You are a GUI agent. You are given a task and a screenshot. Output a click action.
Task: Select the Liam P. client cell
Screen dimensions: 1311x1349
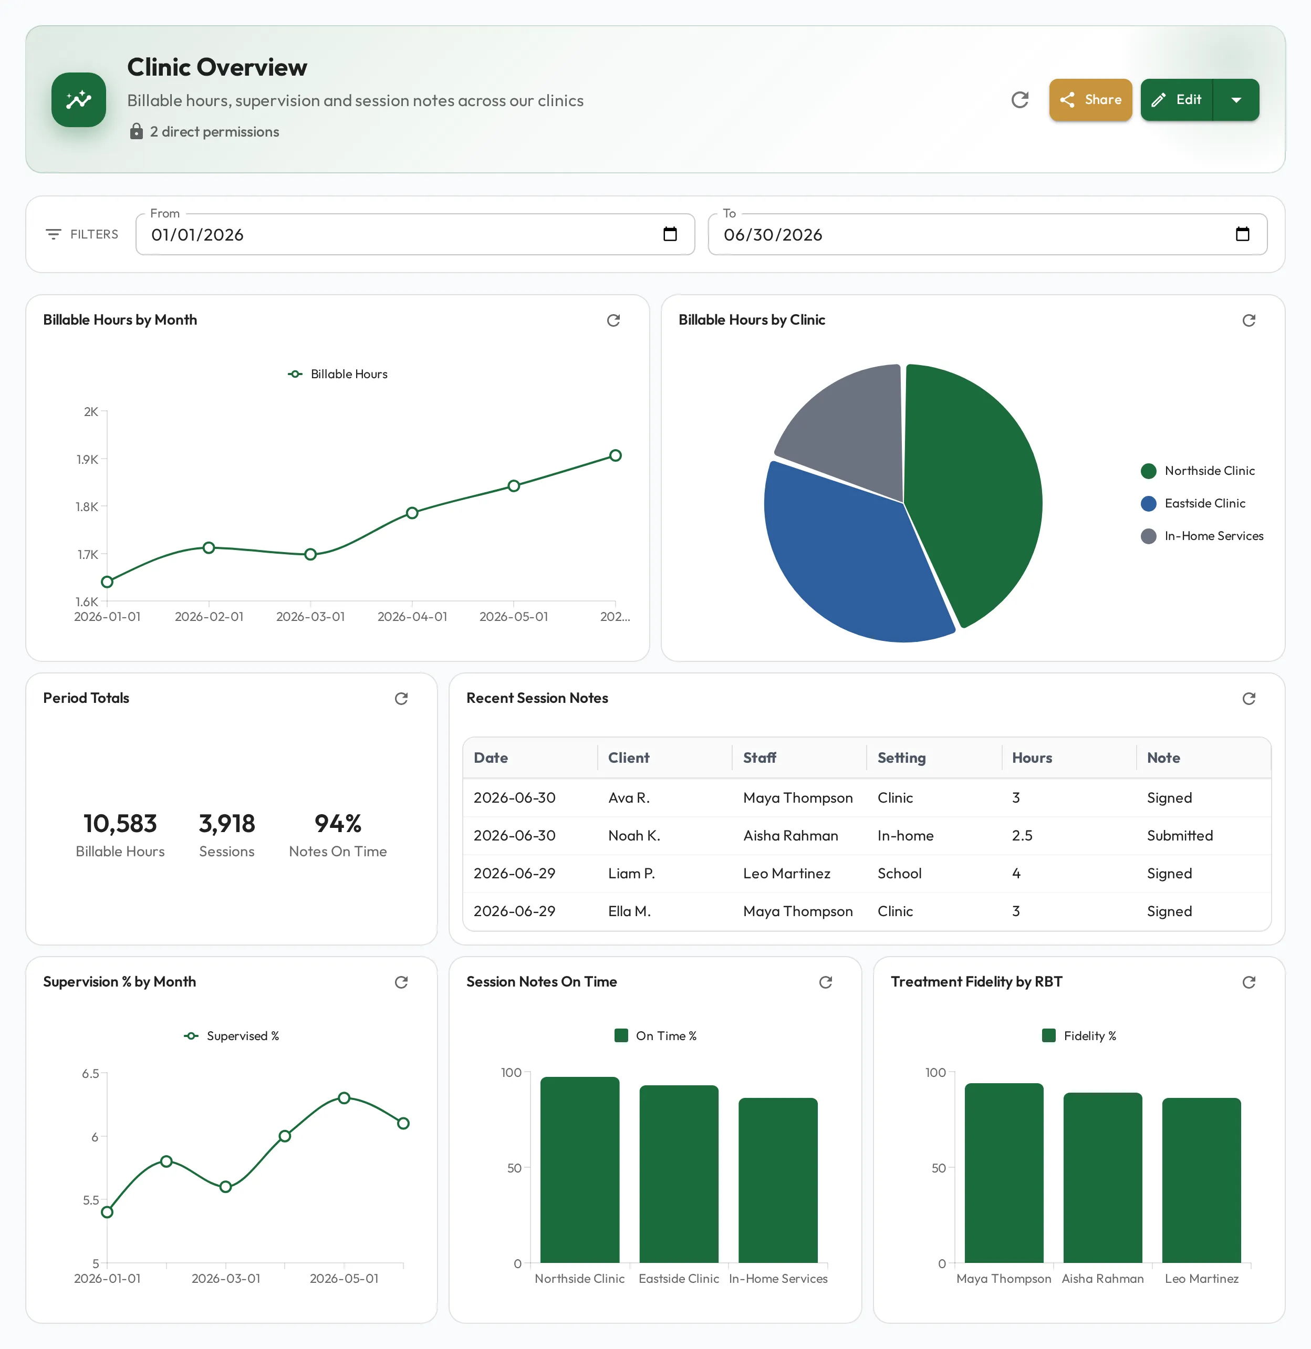coord(664,873)
